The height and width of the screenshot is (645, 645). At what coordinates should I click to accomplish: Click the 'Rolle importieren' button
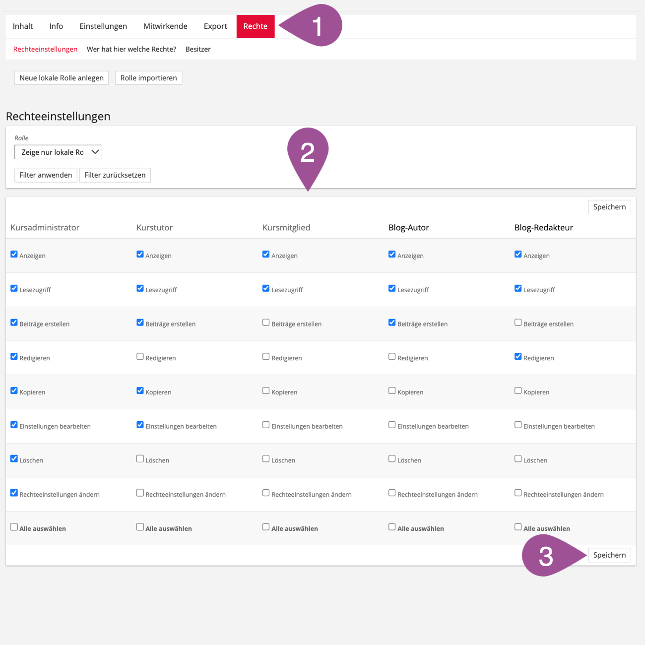[x=148, y=78]
